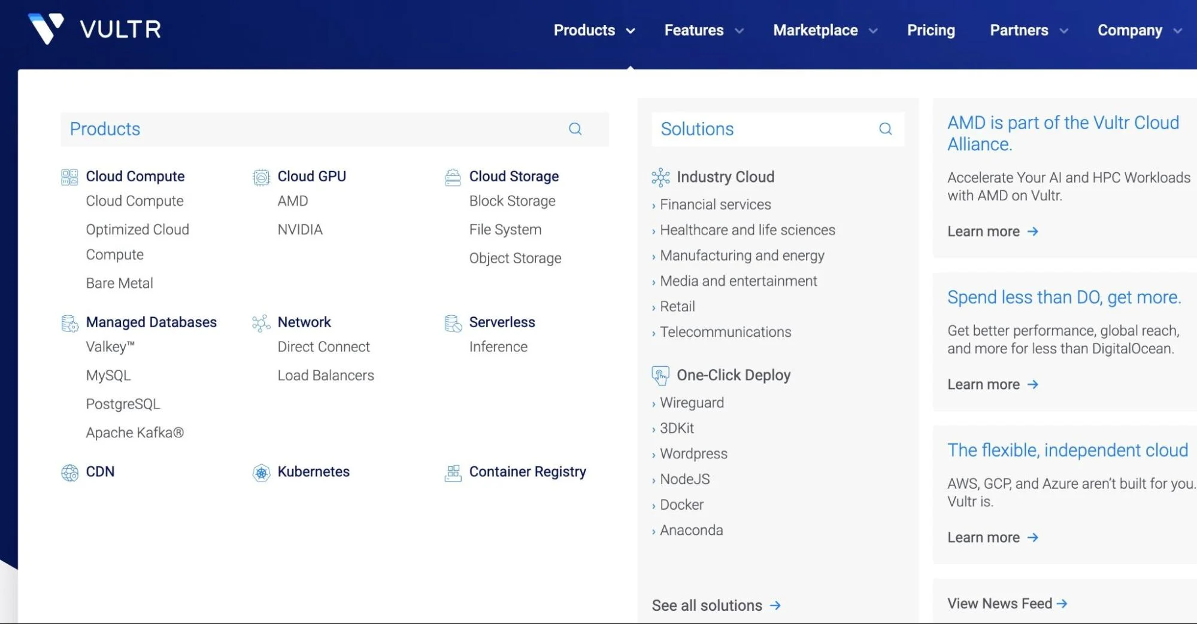Choose Block Storage
This screenshot has width=1197, height=624.
(x=512, y=201)
